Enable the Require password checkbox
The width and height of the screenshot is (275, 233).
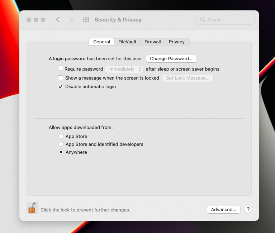61,68
